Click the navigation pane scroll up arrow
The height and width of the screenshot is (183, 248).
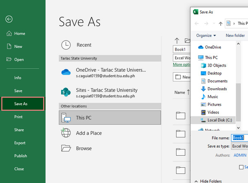pos(238,44)
